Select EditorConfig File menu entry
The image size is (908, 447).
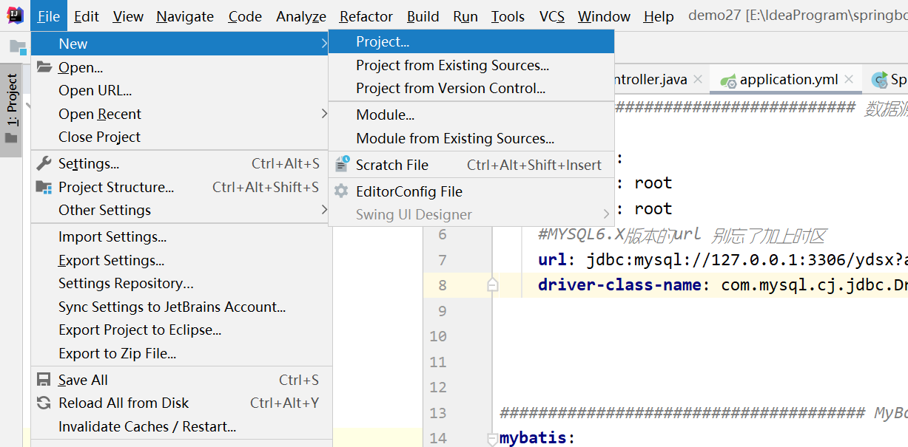click(471, 191)
